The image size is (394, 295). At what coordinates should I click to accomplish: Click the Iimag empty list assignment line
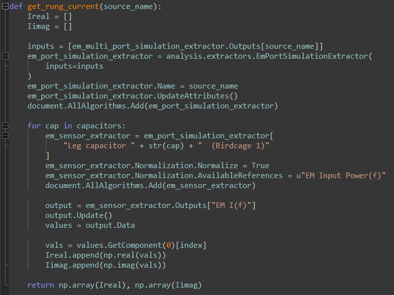[x=50, y=26]
